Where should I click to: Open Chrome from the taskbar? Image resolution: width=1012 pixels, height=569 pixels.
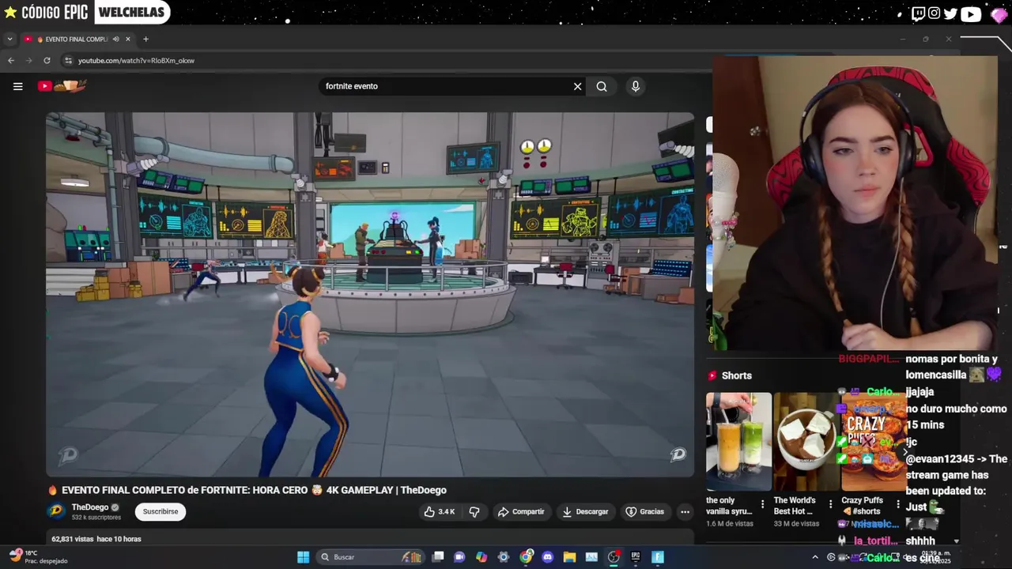[526, 557]
